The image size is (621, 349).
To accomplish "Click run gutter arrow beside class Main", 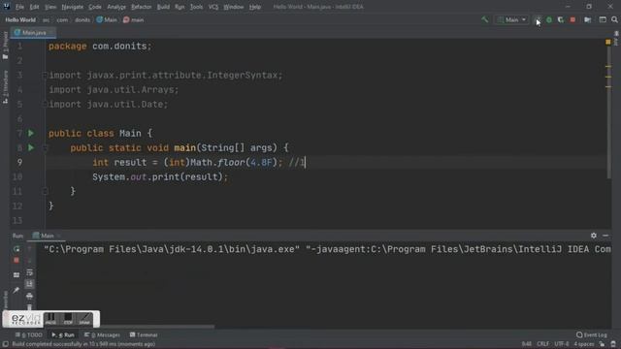I will tap(31, 134).
